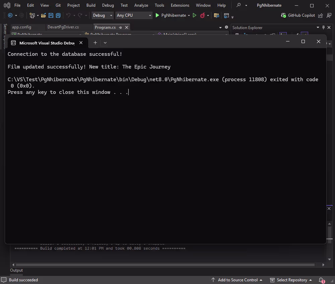Click the Open File folder icon
This screenshot has width=335, height=284.
click(x=44, y=15)
